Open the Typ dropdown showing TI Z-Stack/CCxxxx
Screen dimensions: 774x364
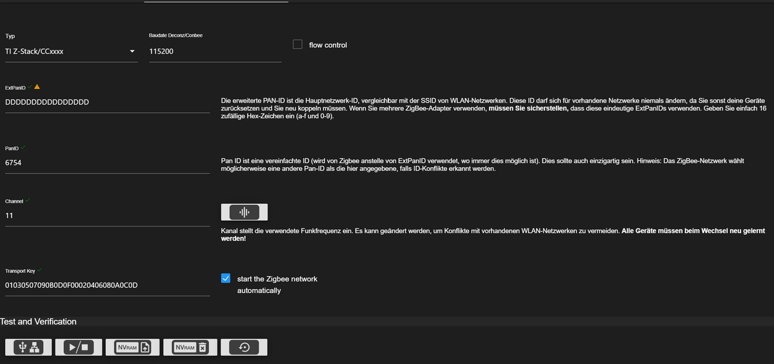pos(70,51)
